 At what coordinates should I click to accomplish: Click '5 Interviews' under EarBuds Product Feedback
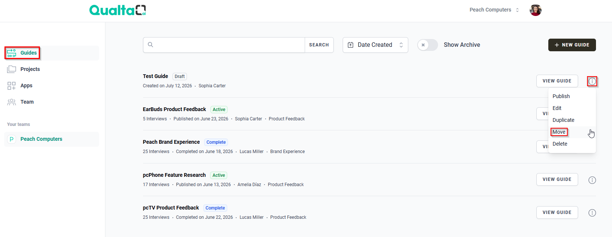click(x=155, y=119)
